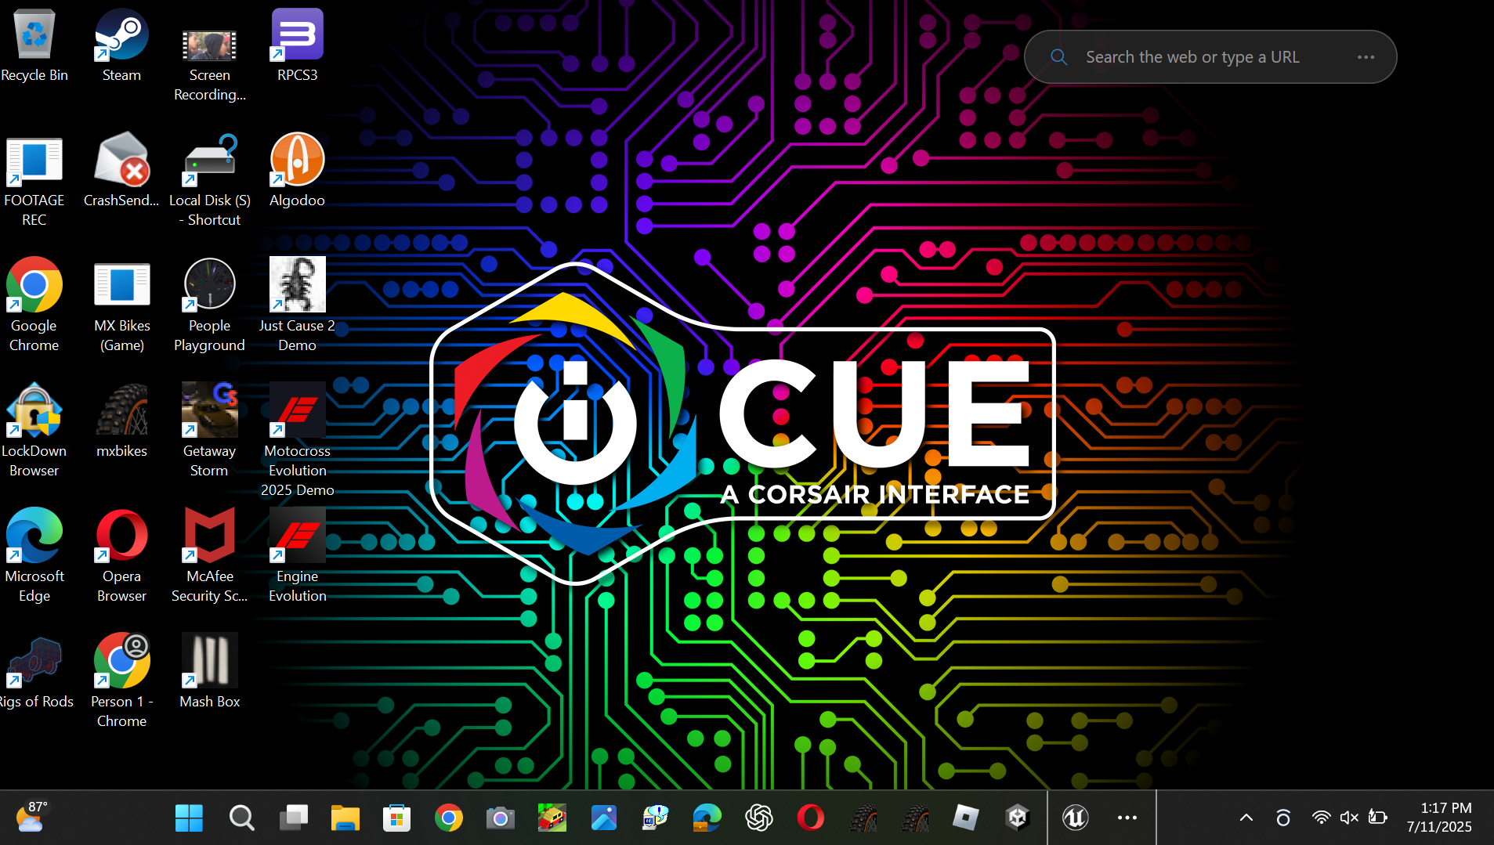Select the Getaway Storm desktop shortcut
The width and height of the screenshot is (1494, 845).
(x=209, y=431)
